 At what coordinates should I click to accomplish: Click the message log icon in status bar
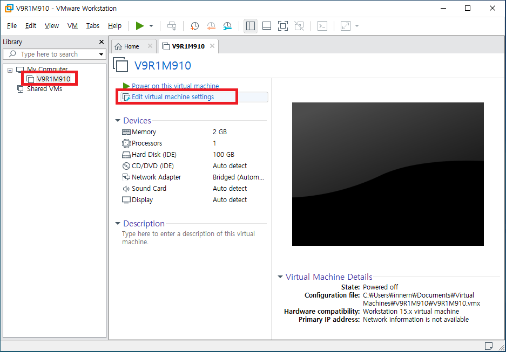tap(489, 346)
